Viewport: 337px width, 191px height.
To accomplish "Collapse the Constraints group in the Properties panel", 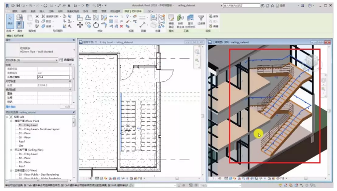I will (70, 65).
